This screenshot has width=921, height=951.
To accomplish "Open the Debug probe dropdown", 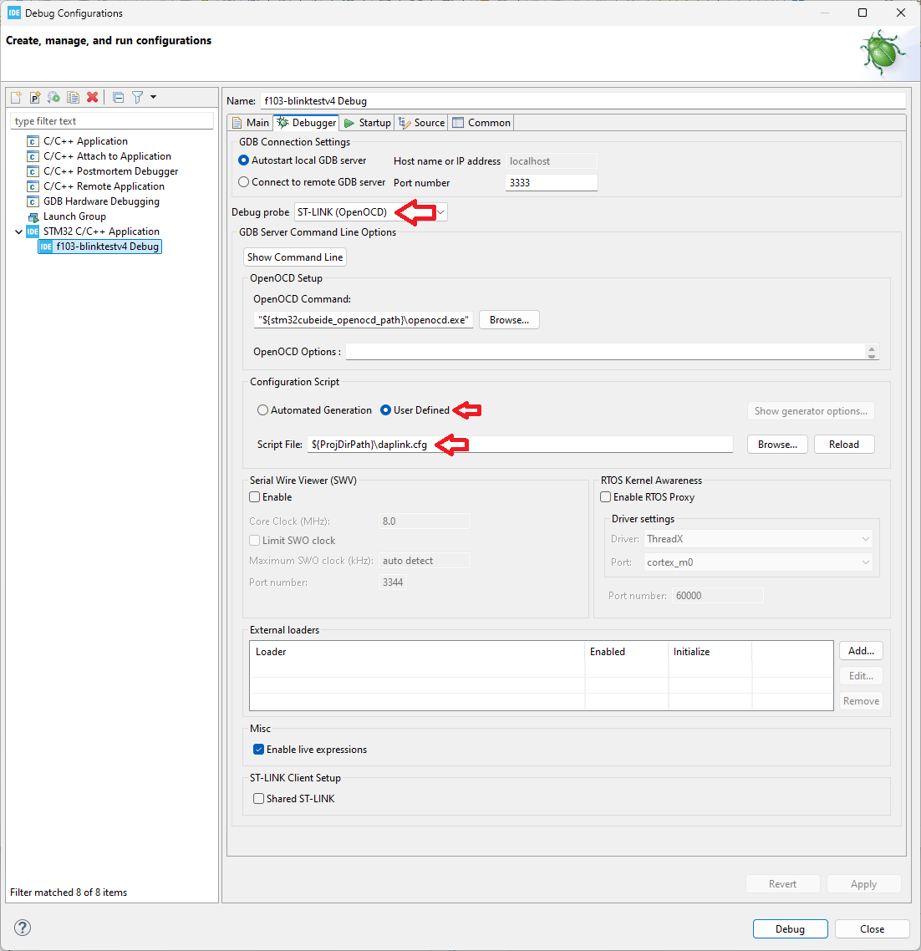I will 440,211.
